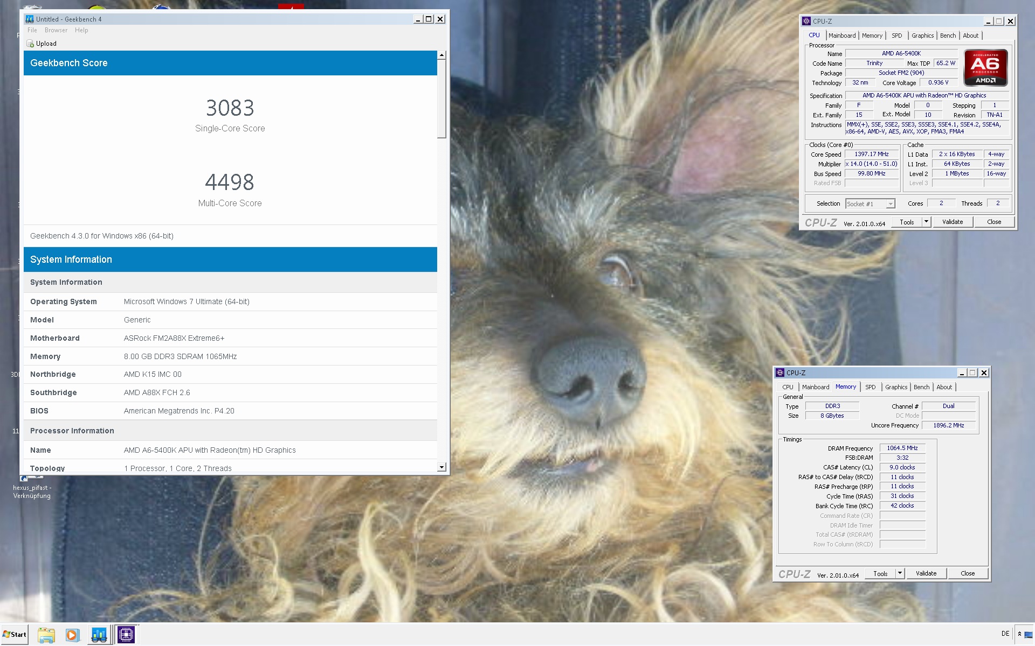Expand Tools dropdown arrow in top CPU-Z window
Screen dimensions: 1035x646
(x=926, y=222)
